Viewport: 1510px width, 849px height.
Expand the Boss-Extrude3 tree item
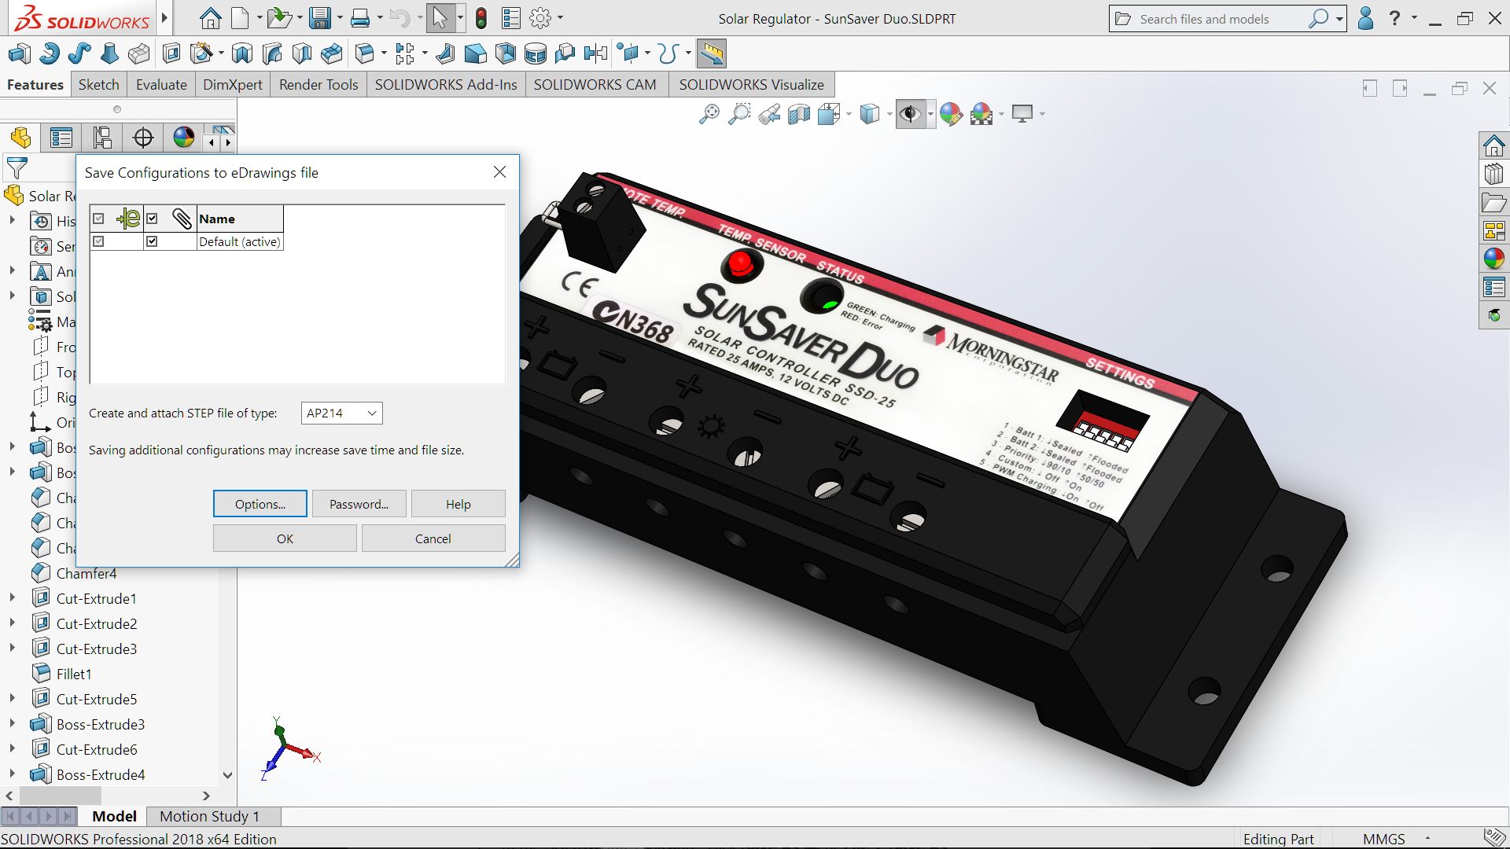[x=13, y=724]
